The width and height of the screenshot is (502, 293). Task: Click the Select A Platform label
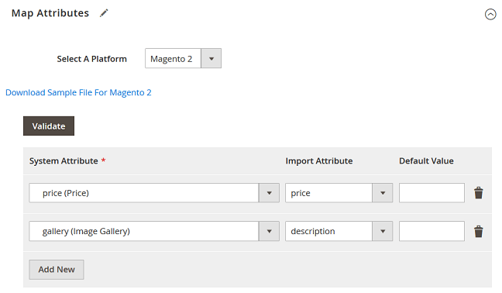coord(92,59)
